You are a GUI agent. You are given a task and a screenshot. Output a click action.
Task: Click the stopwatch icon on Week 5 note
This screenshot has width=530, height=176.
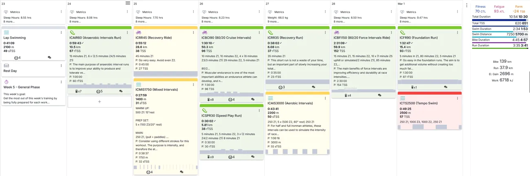pyautogui.click(x=7, y=82)
